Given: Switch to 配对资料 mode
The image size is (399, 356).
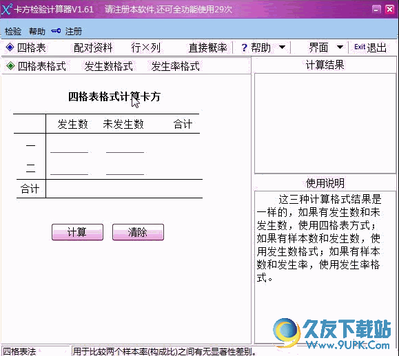Looking at the screenshot, I should [x=93, y=48].
